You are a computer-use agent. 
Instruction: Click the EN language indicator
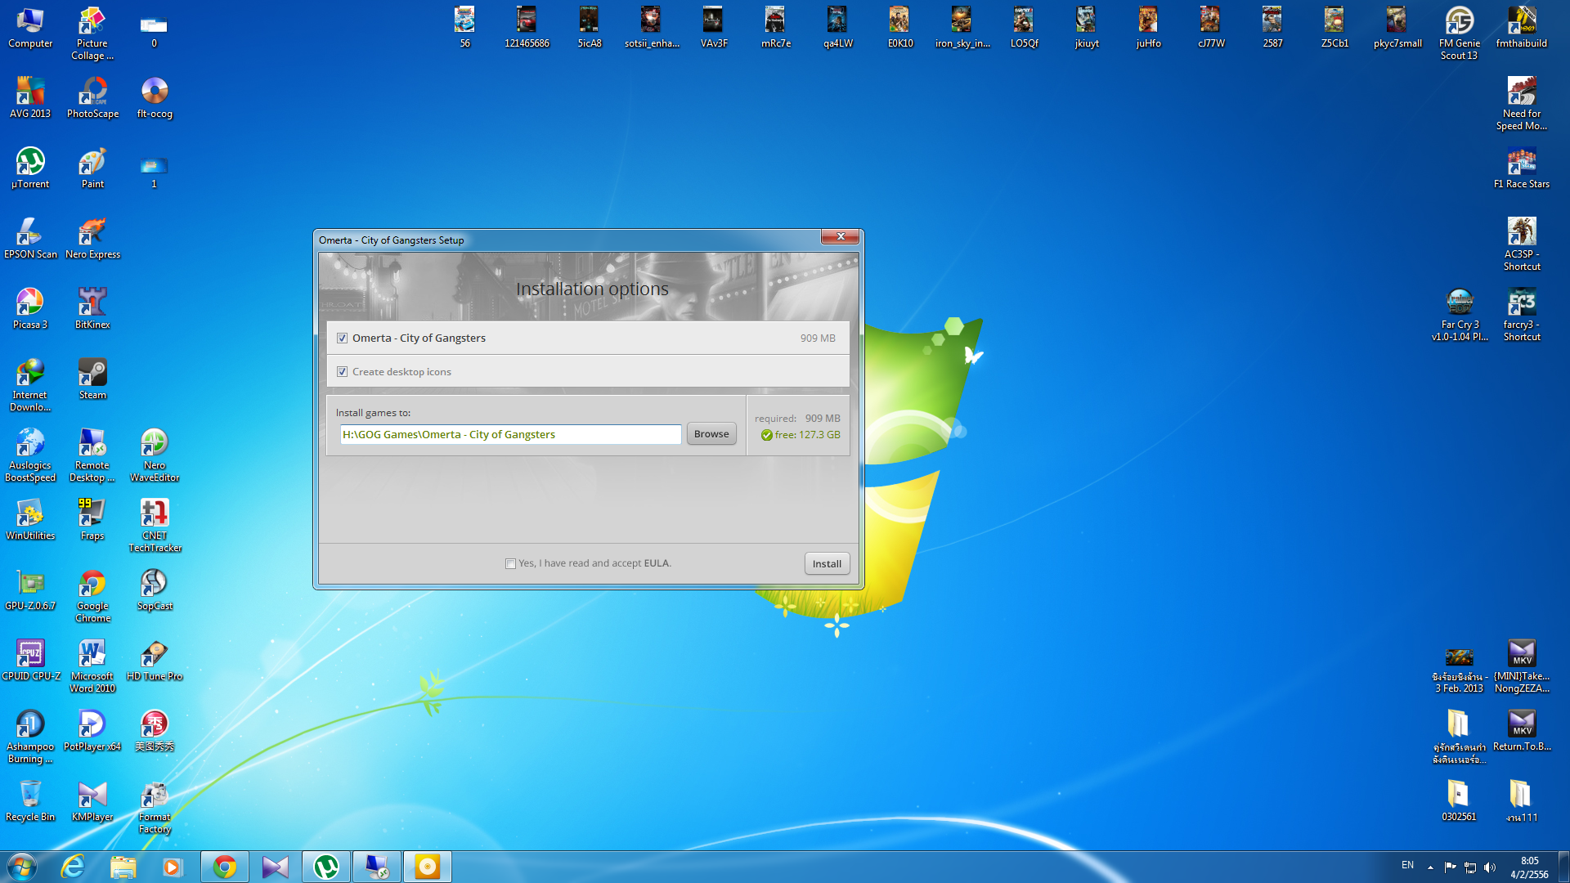click(x=1407, y=865)
